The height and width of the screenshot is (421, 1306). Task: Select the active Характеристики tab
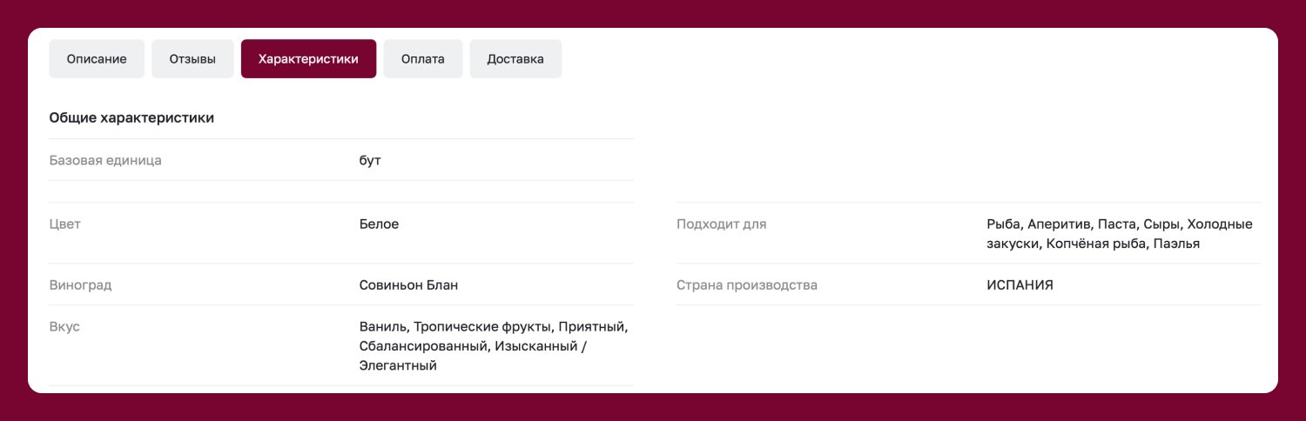[308, 59]
